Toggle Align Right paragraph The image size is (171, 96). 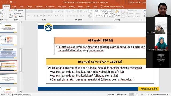(74, 16)
